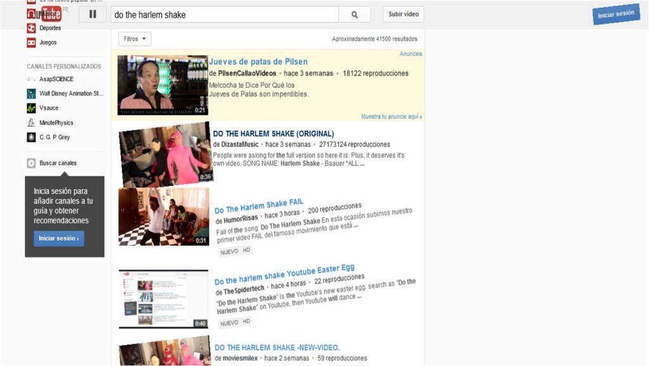Open DO THE HARLEM SHAKE -NEW-VIDEO. title

click(x=277, y=348)
